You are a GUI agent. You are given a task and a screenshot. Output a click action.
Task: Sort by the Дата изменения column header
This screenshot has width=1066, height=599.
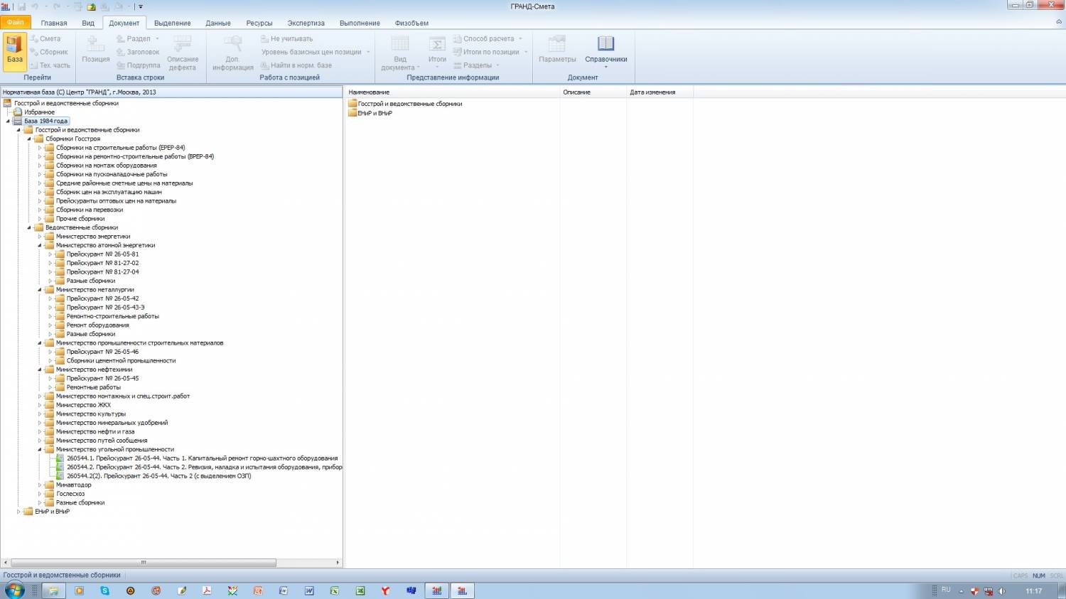tap(652, 92)
